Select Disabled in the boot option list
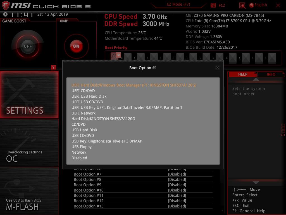 (79, 158)
